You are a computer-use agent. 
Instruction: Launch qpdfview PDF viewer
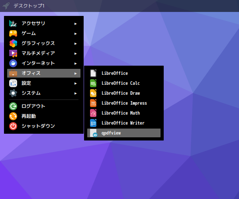click(x=124, y=133)
